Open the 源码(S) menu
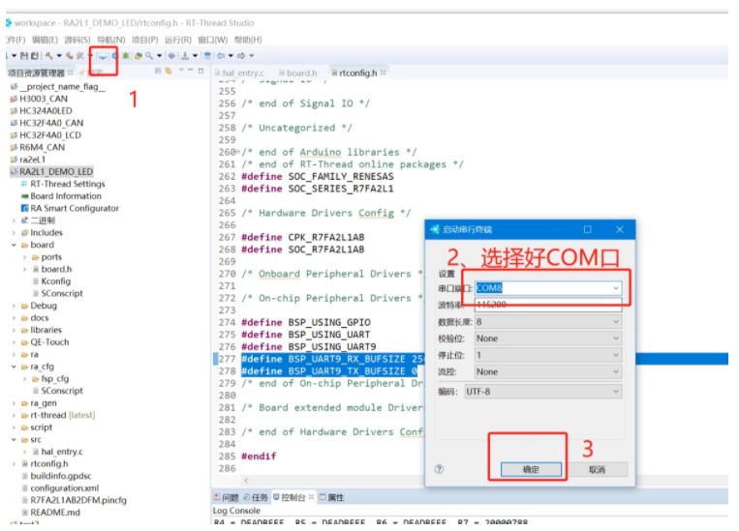Viewport: 739px width, 531px height. pos(77,40)
